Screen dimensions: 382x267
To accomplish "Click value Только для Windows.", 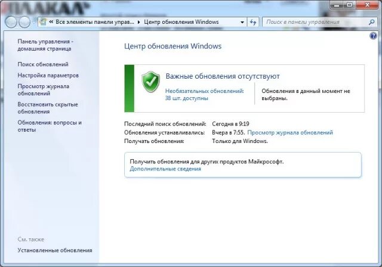I will [x=240, y=141].
